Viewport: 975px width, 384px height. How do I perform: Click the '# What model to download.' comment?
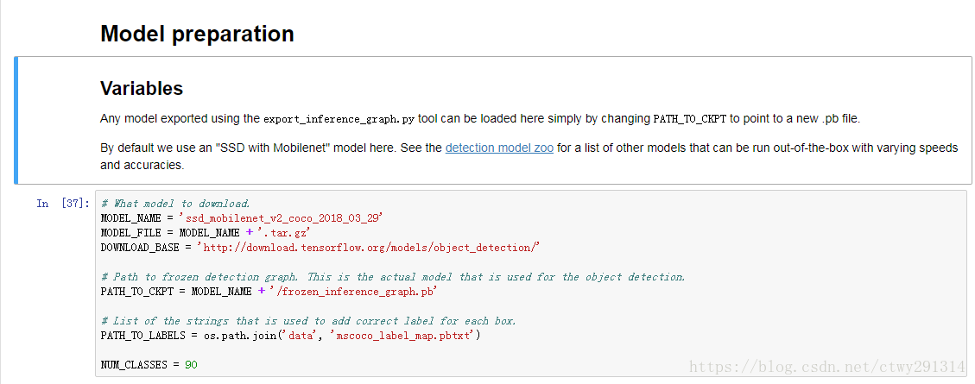click(x=175, y=204)
